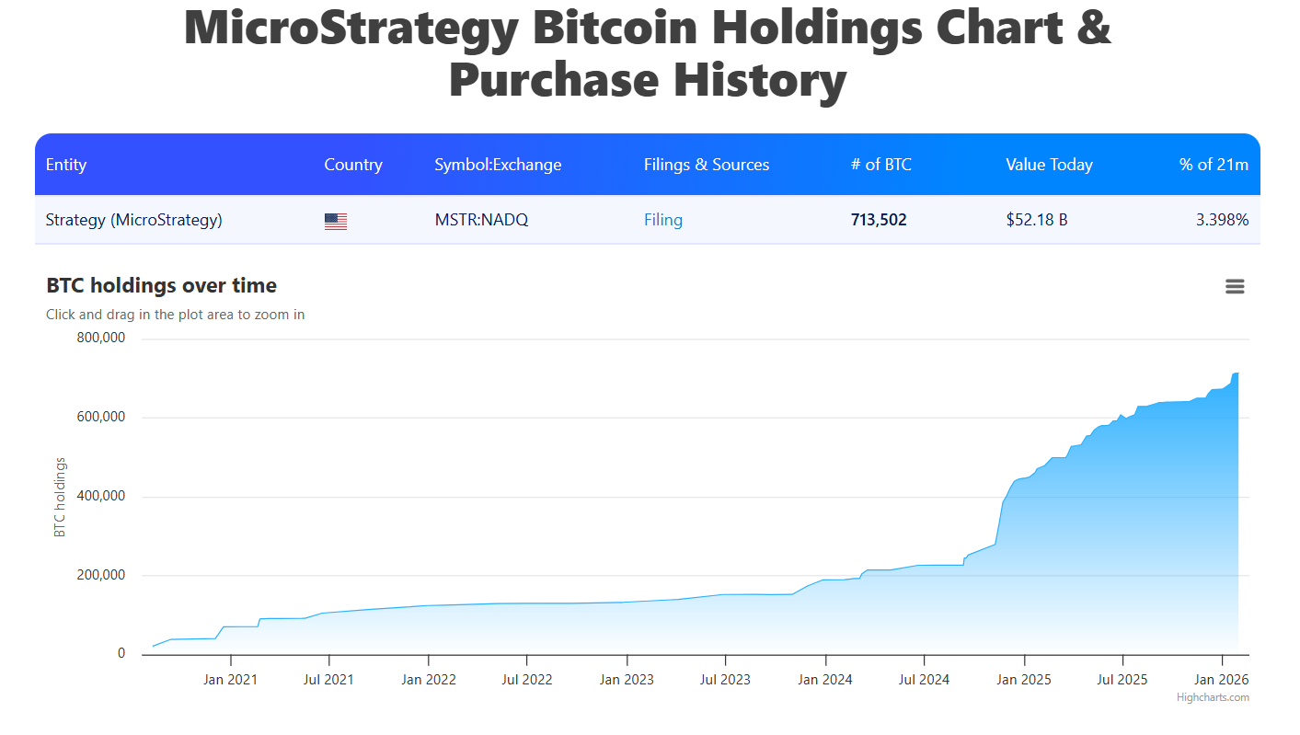The width and height of the screenshot is (1300, 735).
Task: Click the Country column header
Action: coord(353,165)
